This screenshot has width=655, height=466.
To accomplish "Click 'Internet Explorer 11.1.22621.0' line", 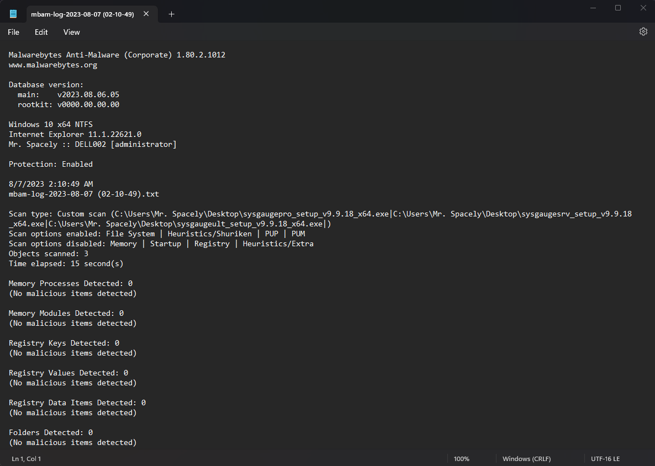I will tap(75, 134).
